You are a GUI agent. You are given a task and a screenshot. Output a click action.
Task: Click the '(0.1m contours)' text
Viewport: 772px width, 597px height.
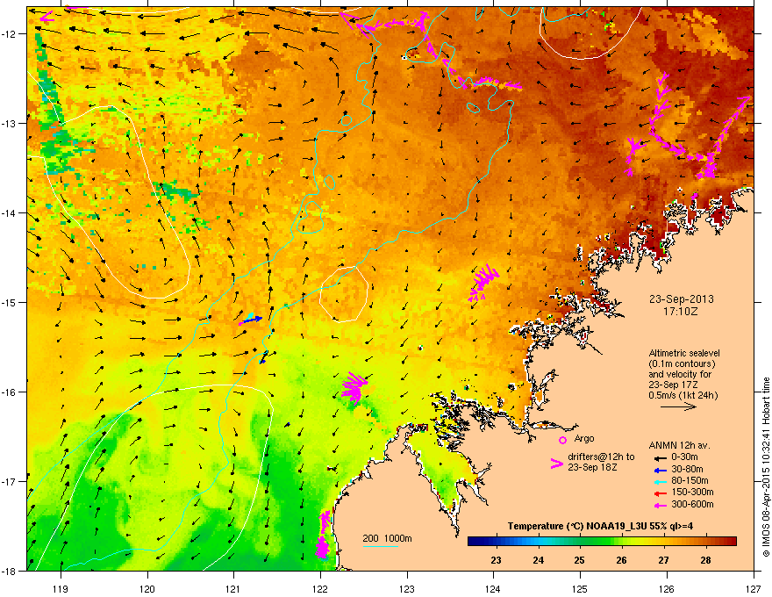(x=682, y=364)
